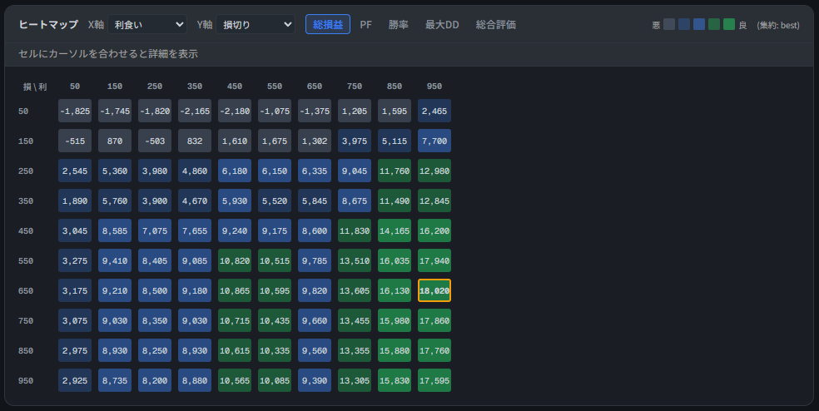Click the 14,165 heatmap cell
The width and height of the screenshot is (819, 411).
pos(395,230)
